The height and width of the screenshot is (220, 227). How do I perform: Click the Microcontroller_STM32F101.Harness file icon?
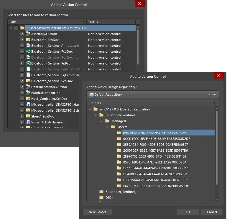click(28, 105)
